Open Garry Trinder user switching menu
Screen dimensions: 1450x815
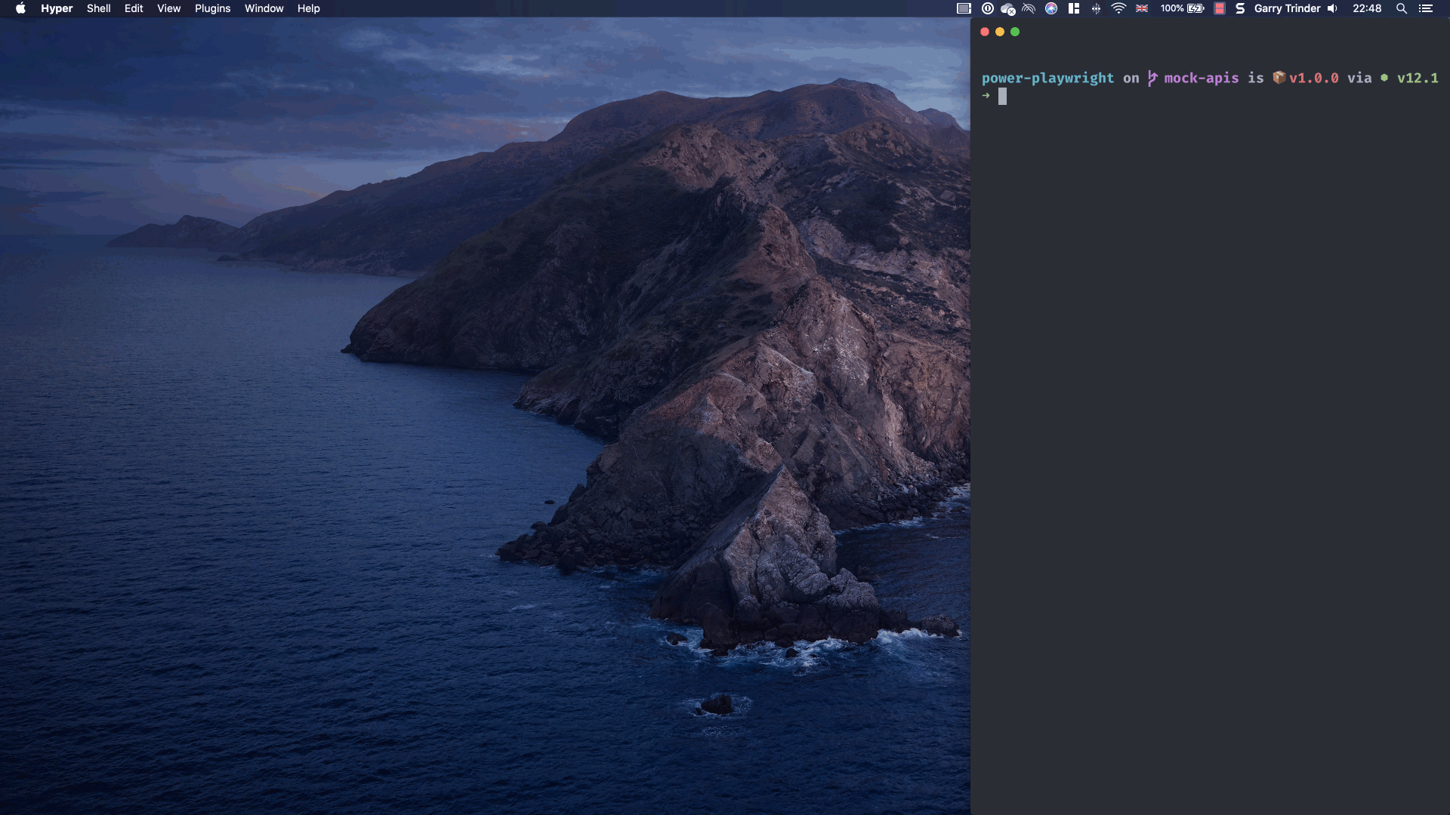[x=1287, y=8]
